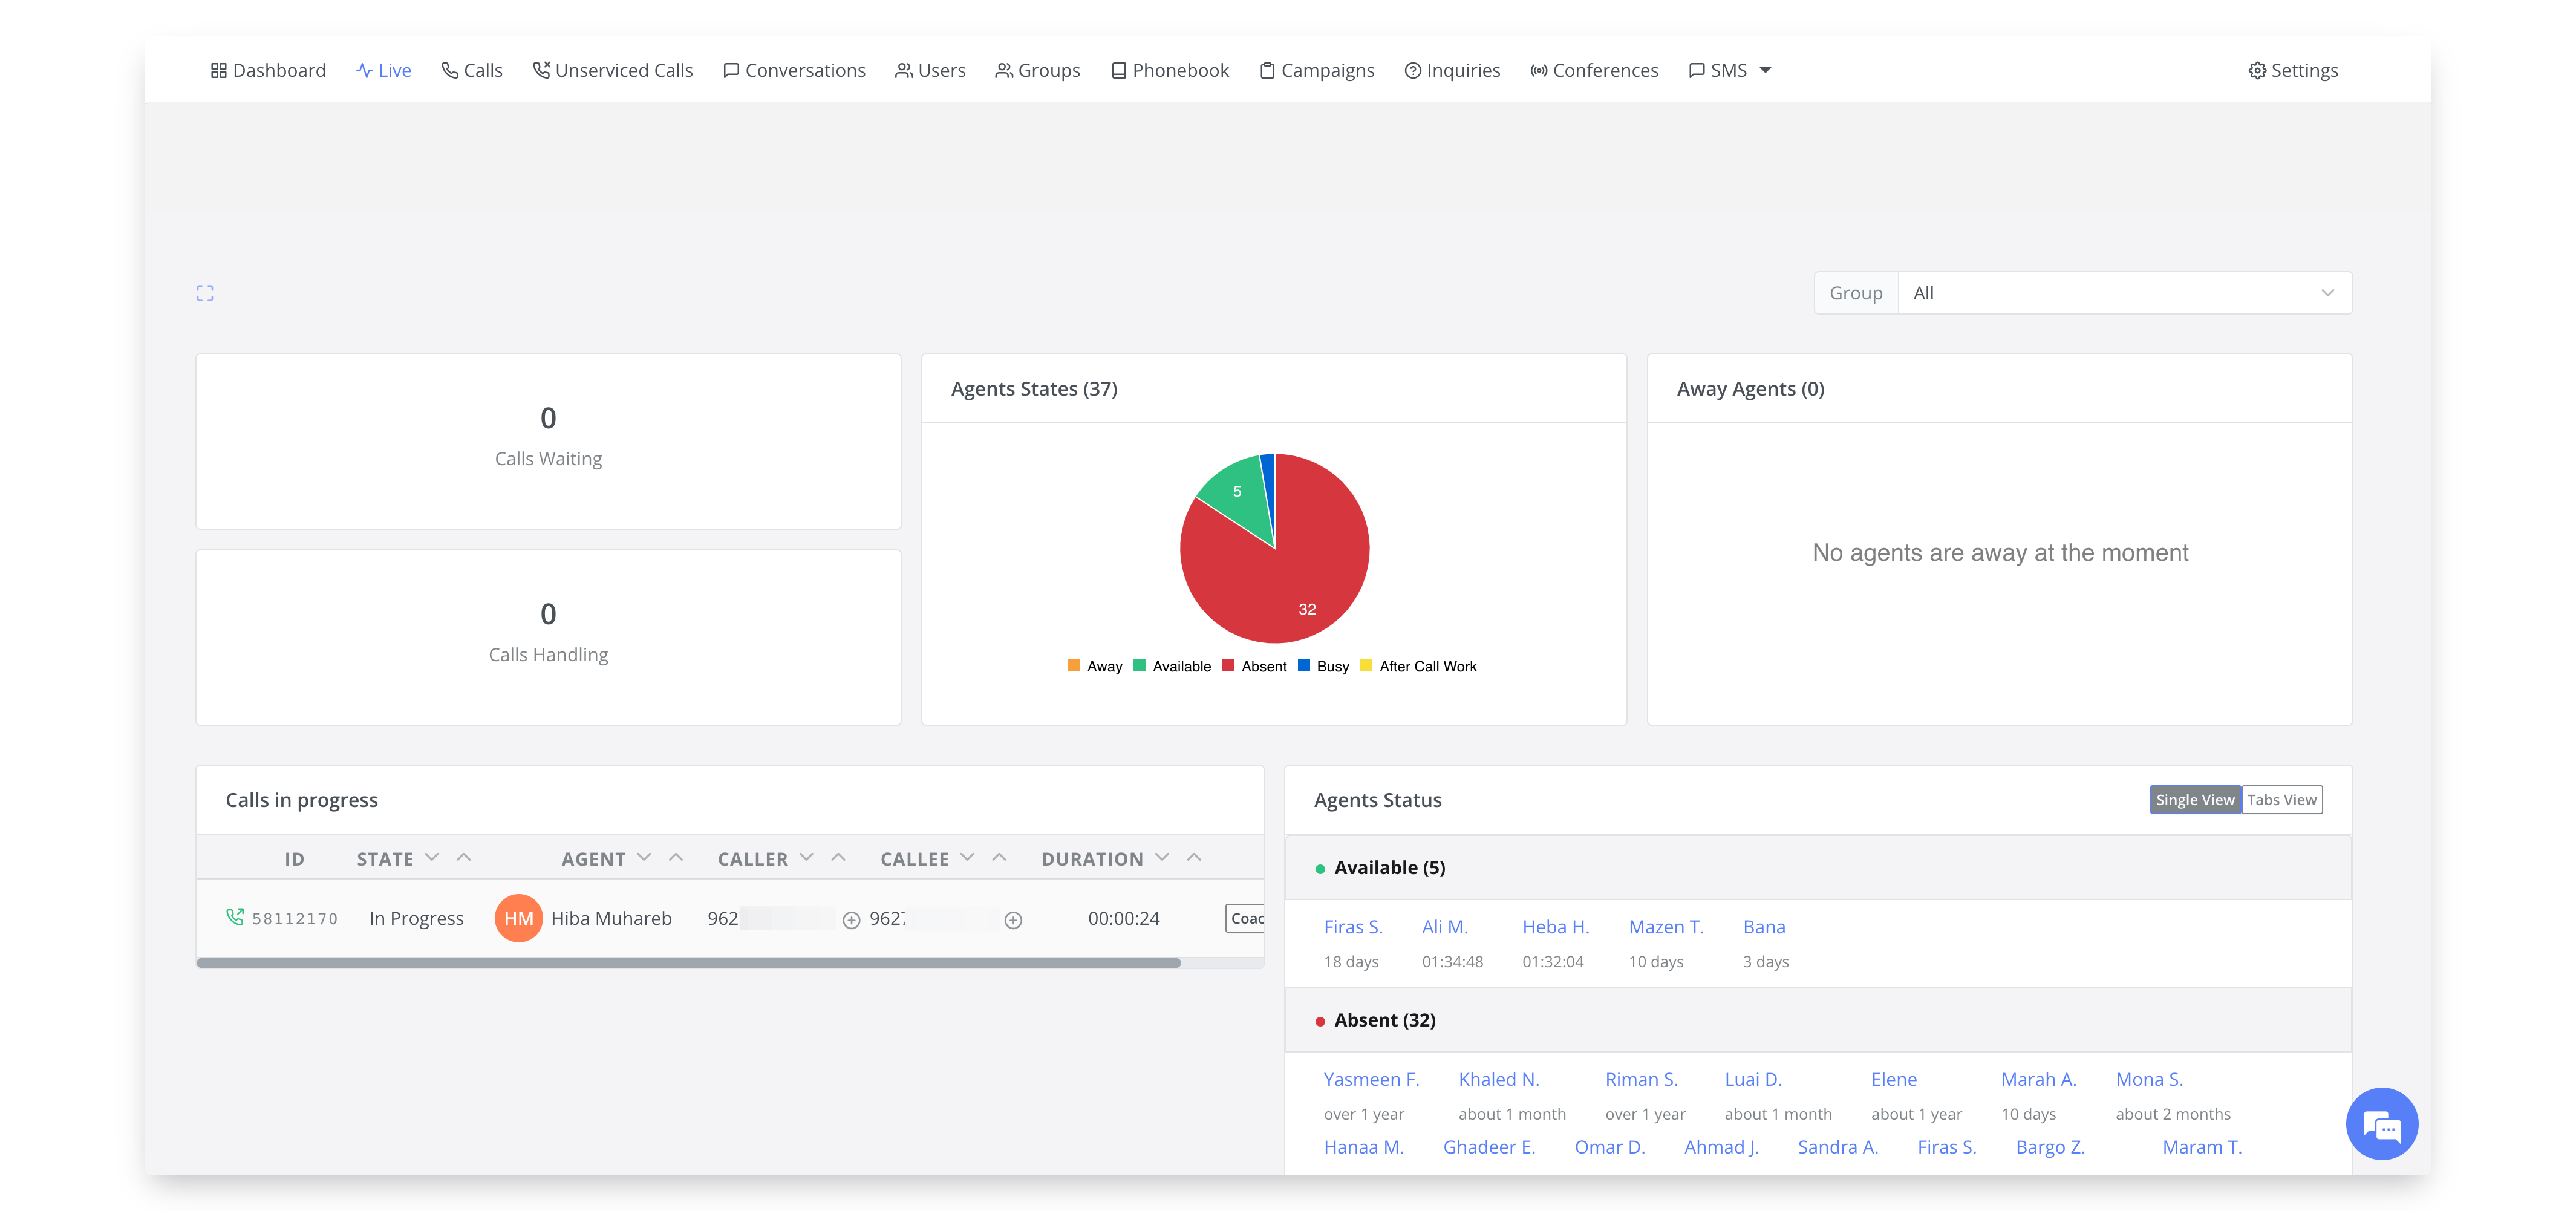Open absent agent Riman S.
2576x1211 pixels.
1641,1079
